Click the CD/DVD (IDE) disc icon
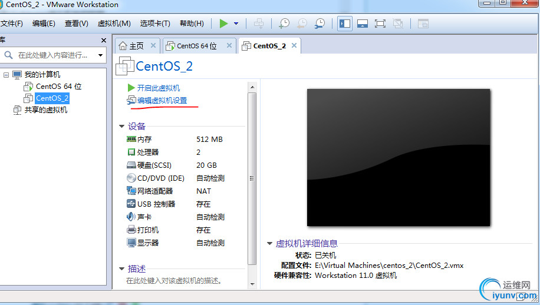The image size is (540, 305). pyautogui.click(x=131, y=178)
